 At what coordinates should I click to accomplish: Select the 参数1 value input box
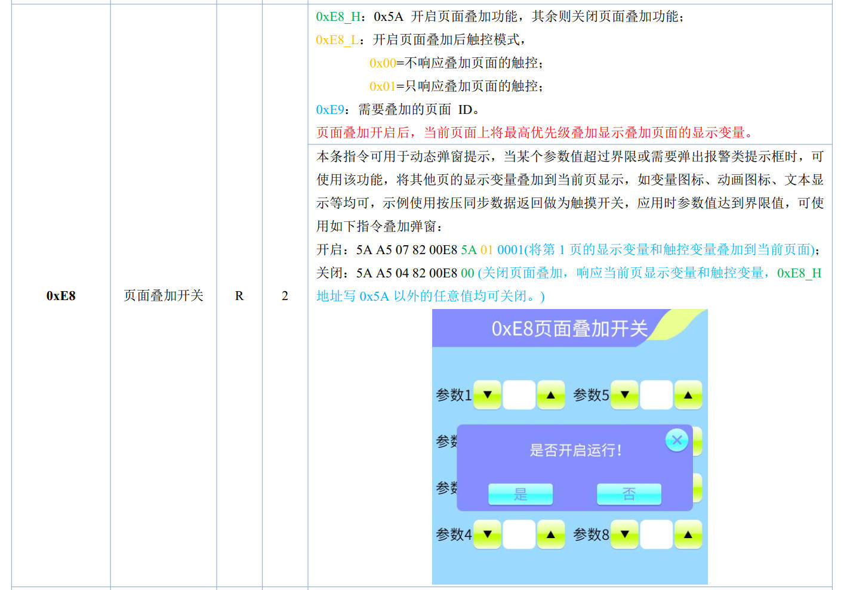(x=519, y=395)
